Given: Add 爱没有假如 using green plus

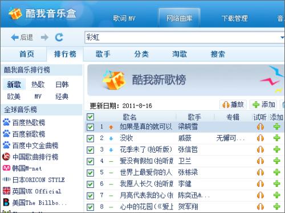Looking at the screenshot, I should point(277,161).
